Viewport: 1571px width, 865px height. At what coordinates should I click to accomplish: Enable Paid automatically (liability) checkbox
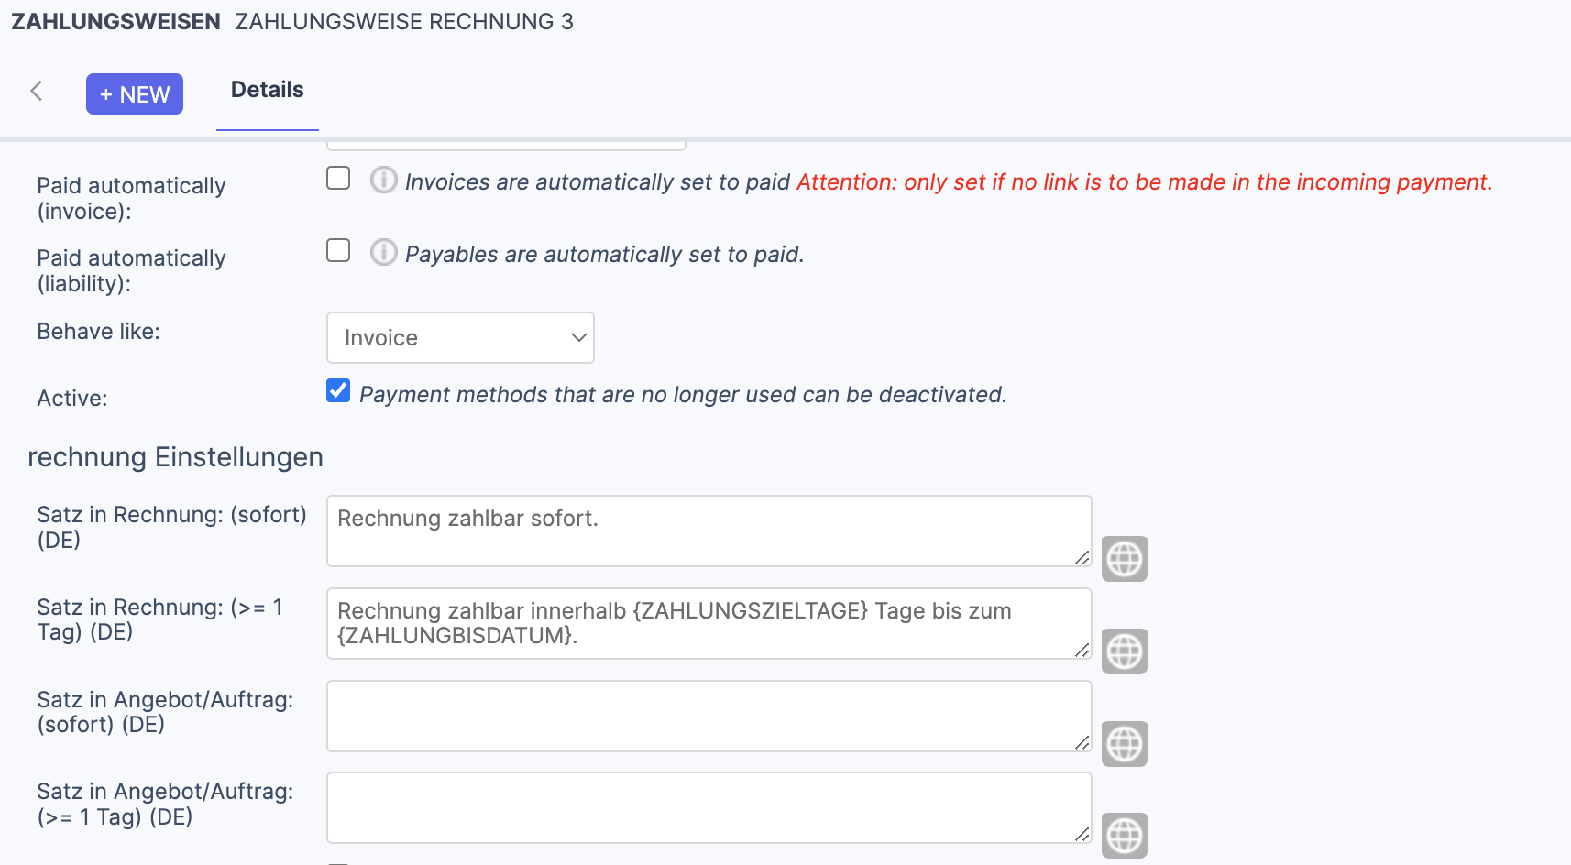pos(338,250)
